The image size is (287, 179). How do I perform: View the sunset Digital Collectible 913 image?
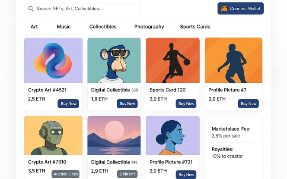pyautogui.click(x=114, y=135)
